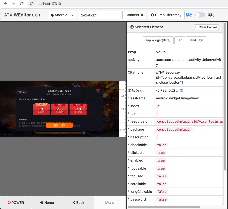
Task: Click the longClickable value false
Action: (x=162, y=192)
